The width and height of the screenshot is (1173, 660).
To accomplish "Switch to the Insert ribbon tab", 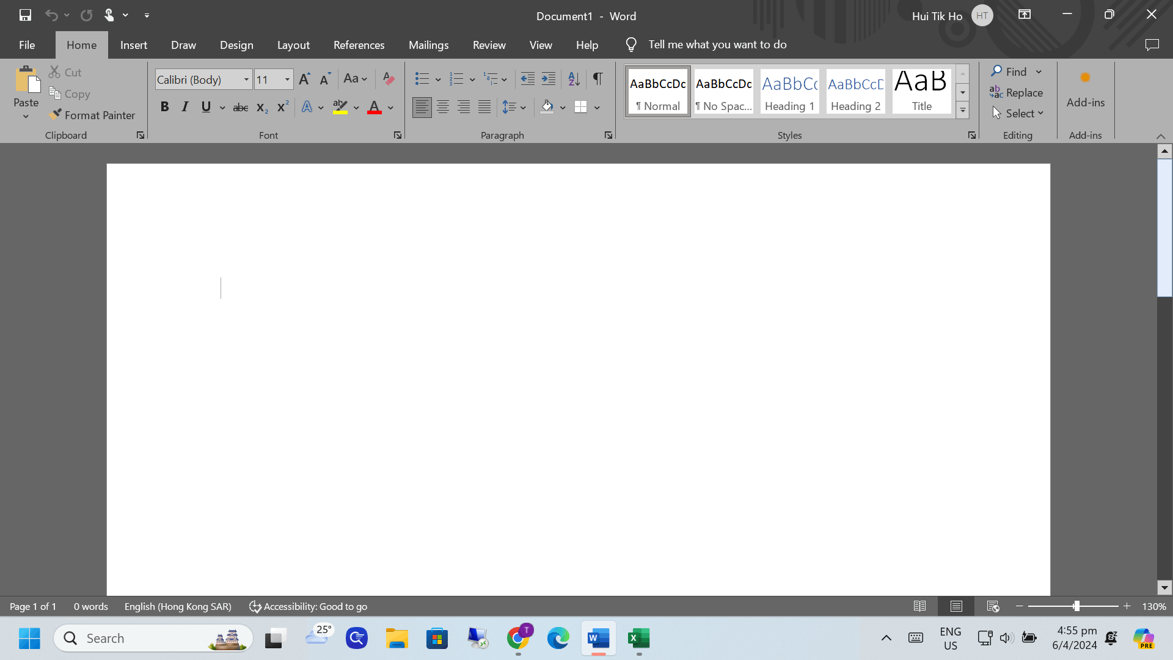I will 133,45.
